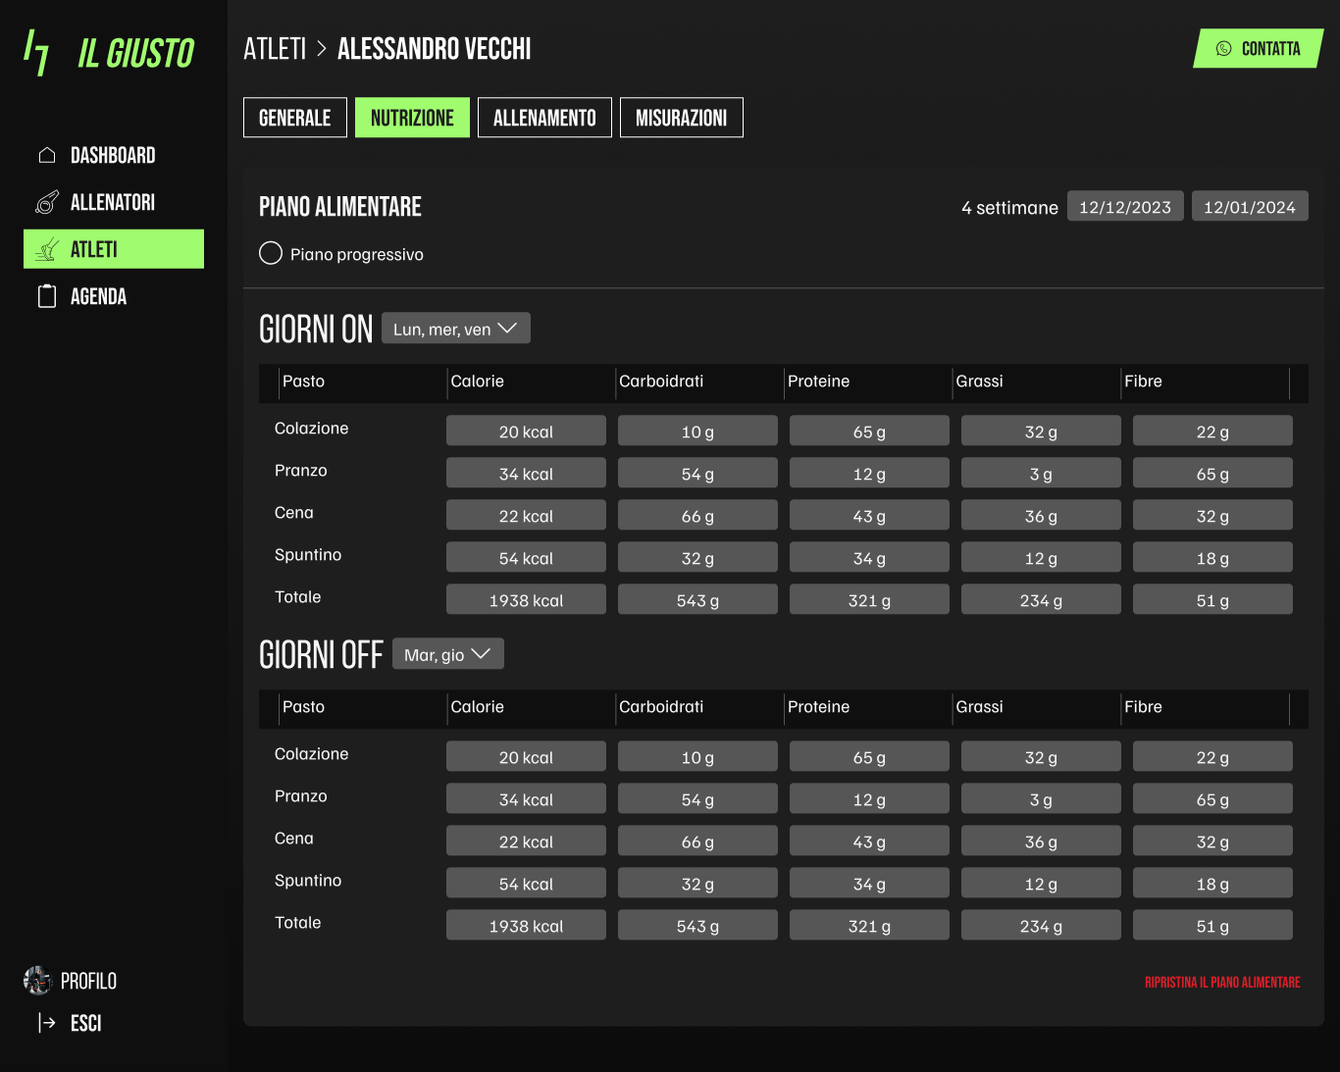
Task: Click the Giorni Off Grassi column header
Action: [979, 707]
